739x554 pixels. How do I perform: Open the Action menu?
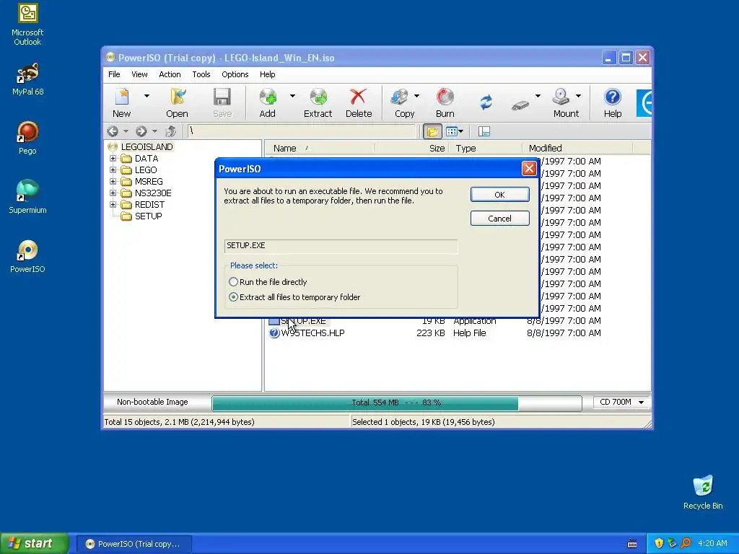pyautogui.click(x=170, y=74)
